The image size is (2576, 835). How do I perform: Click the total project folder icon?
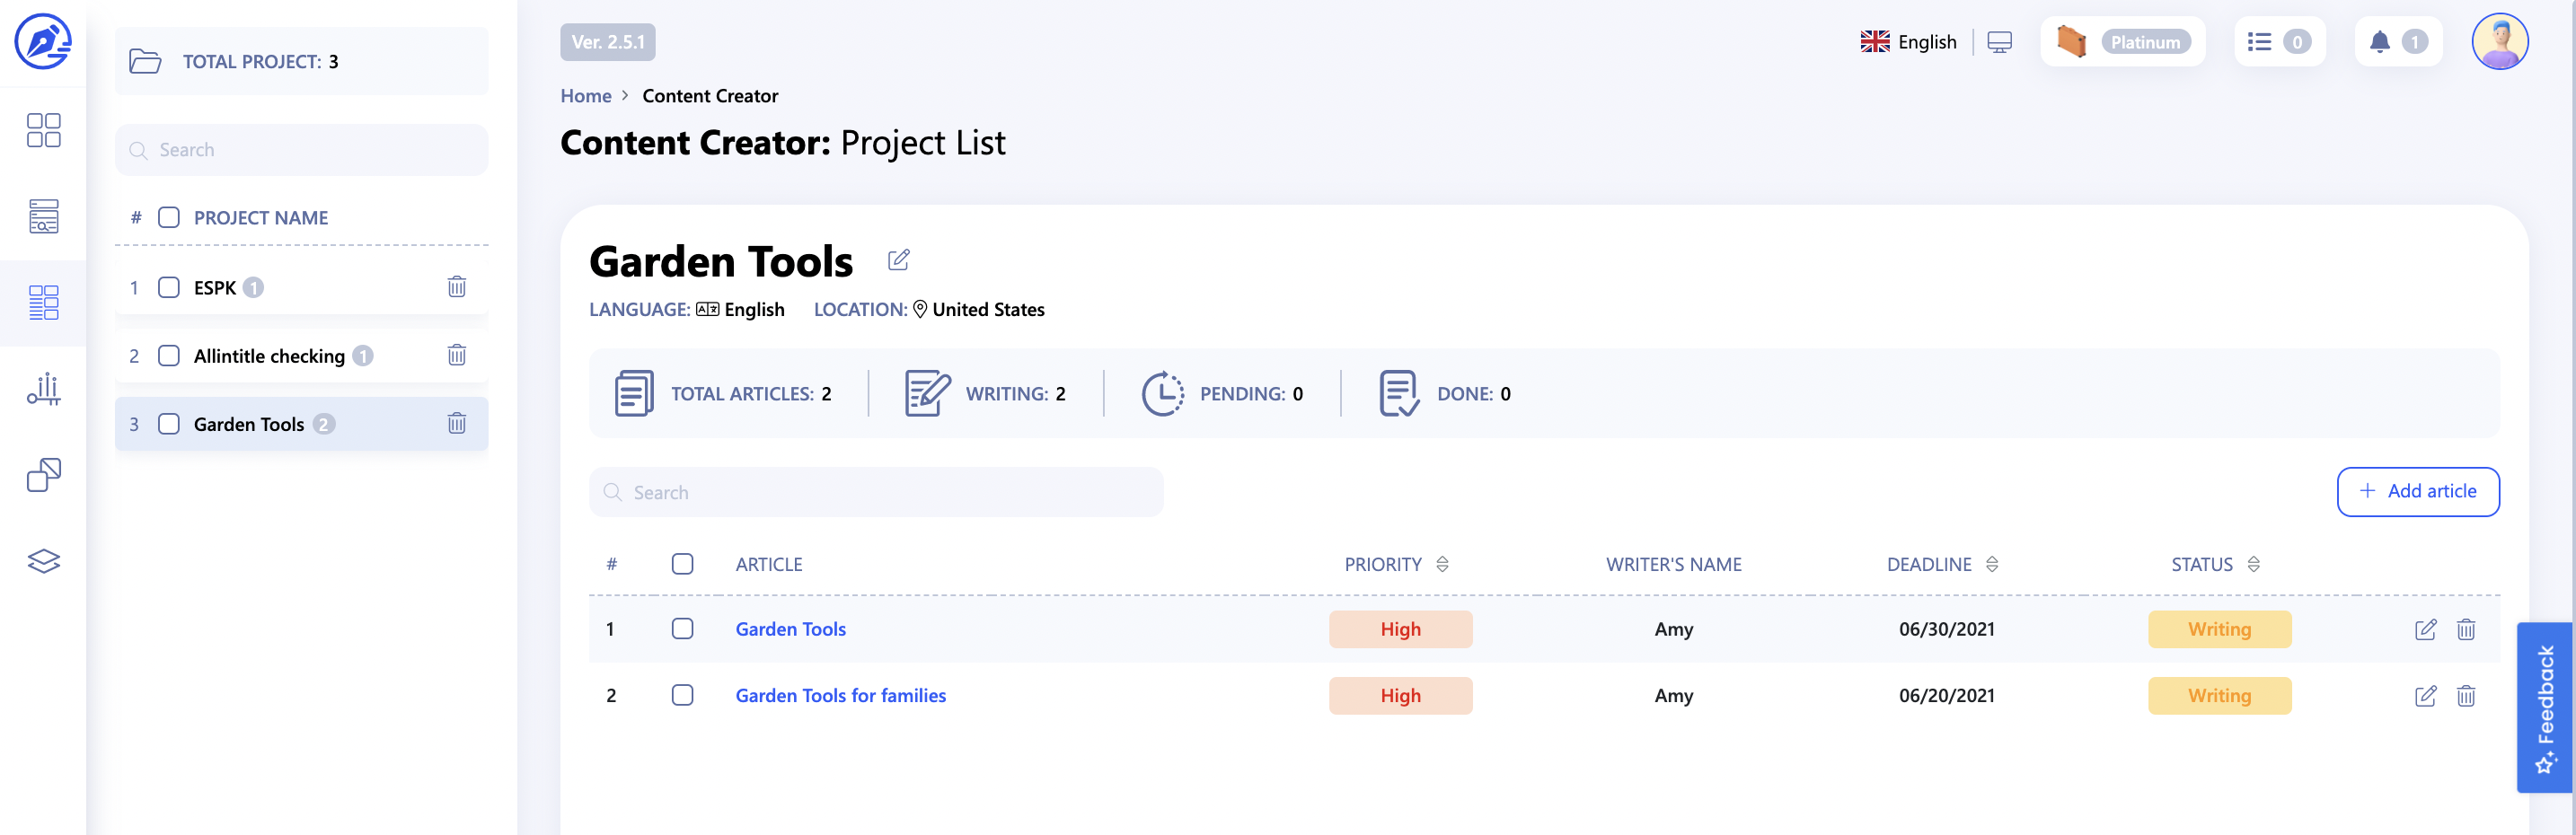coord(145,61)
